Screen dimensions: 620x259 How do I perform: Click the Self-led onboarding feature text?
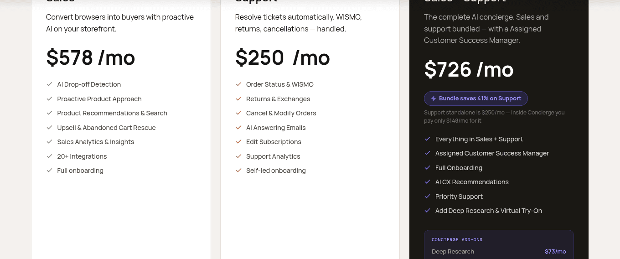[276, 171]
